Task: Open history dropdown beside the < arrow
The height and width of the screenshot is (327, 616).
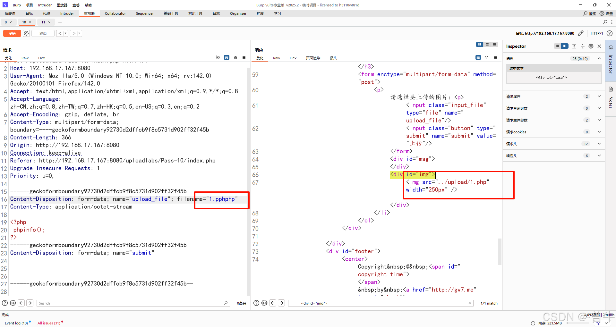Action: coord(66,33)
